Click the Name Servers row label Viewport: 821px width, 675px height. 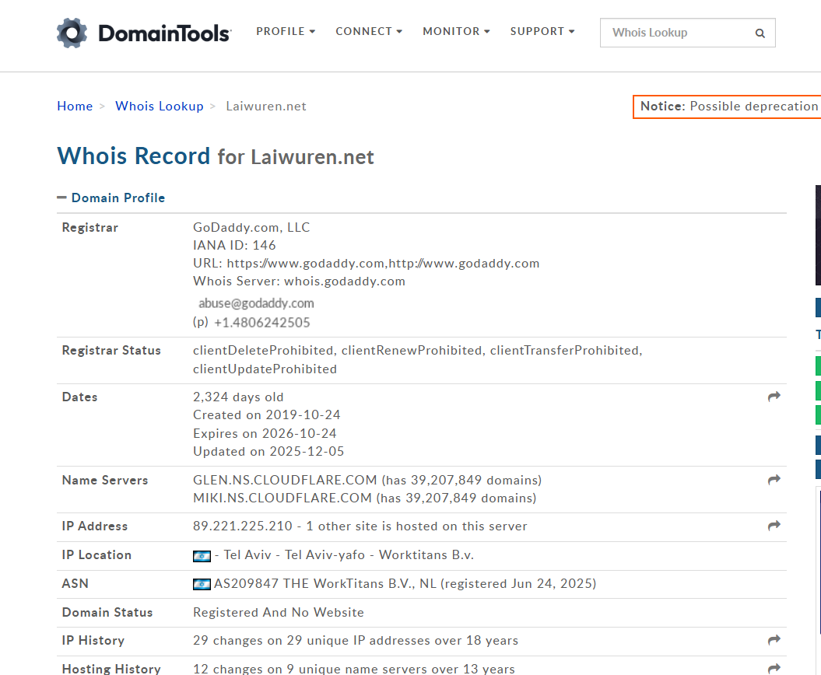click(105, 481)
